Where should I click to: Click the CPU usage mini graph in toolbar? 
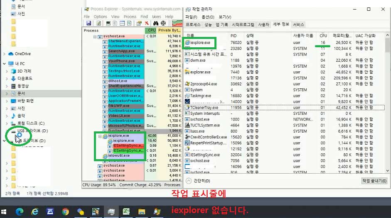click(177, 23)
